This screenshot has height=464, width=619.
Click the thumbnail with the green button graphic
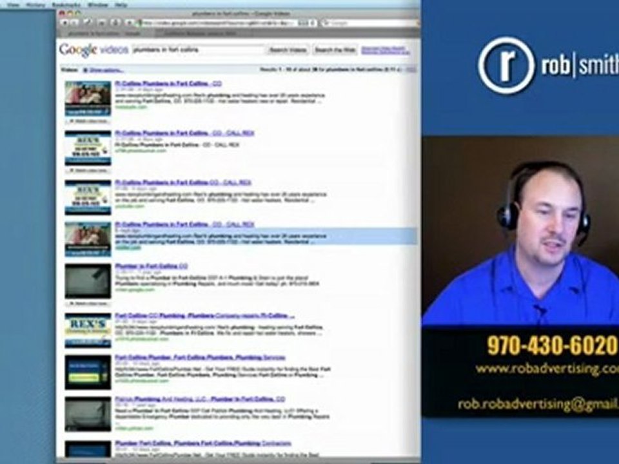click(x=88, y=372)
